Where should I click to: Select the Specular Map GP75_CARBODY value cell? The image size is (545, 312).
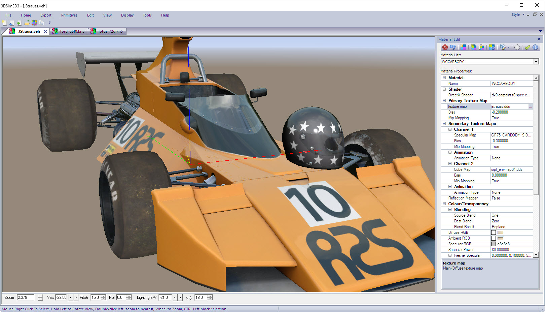pyautogui.click(x=511, y=135)
